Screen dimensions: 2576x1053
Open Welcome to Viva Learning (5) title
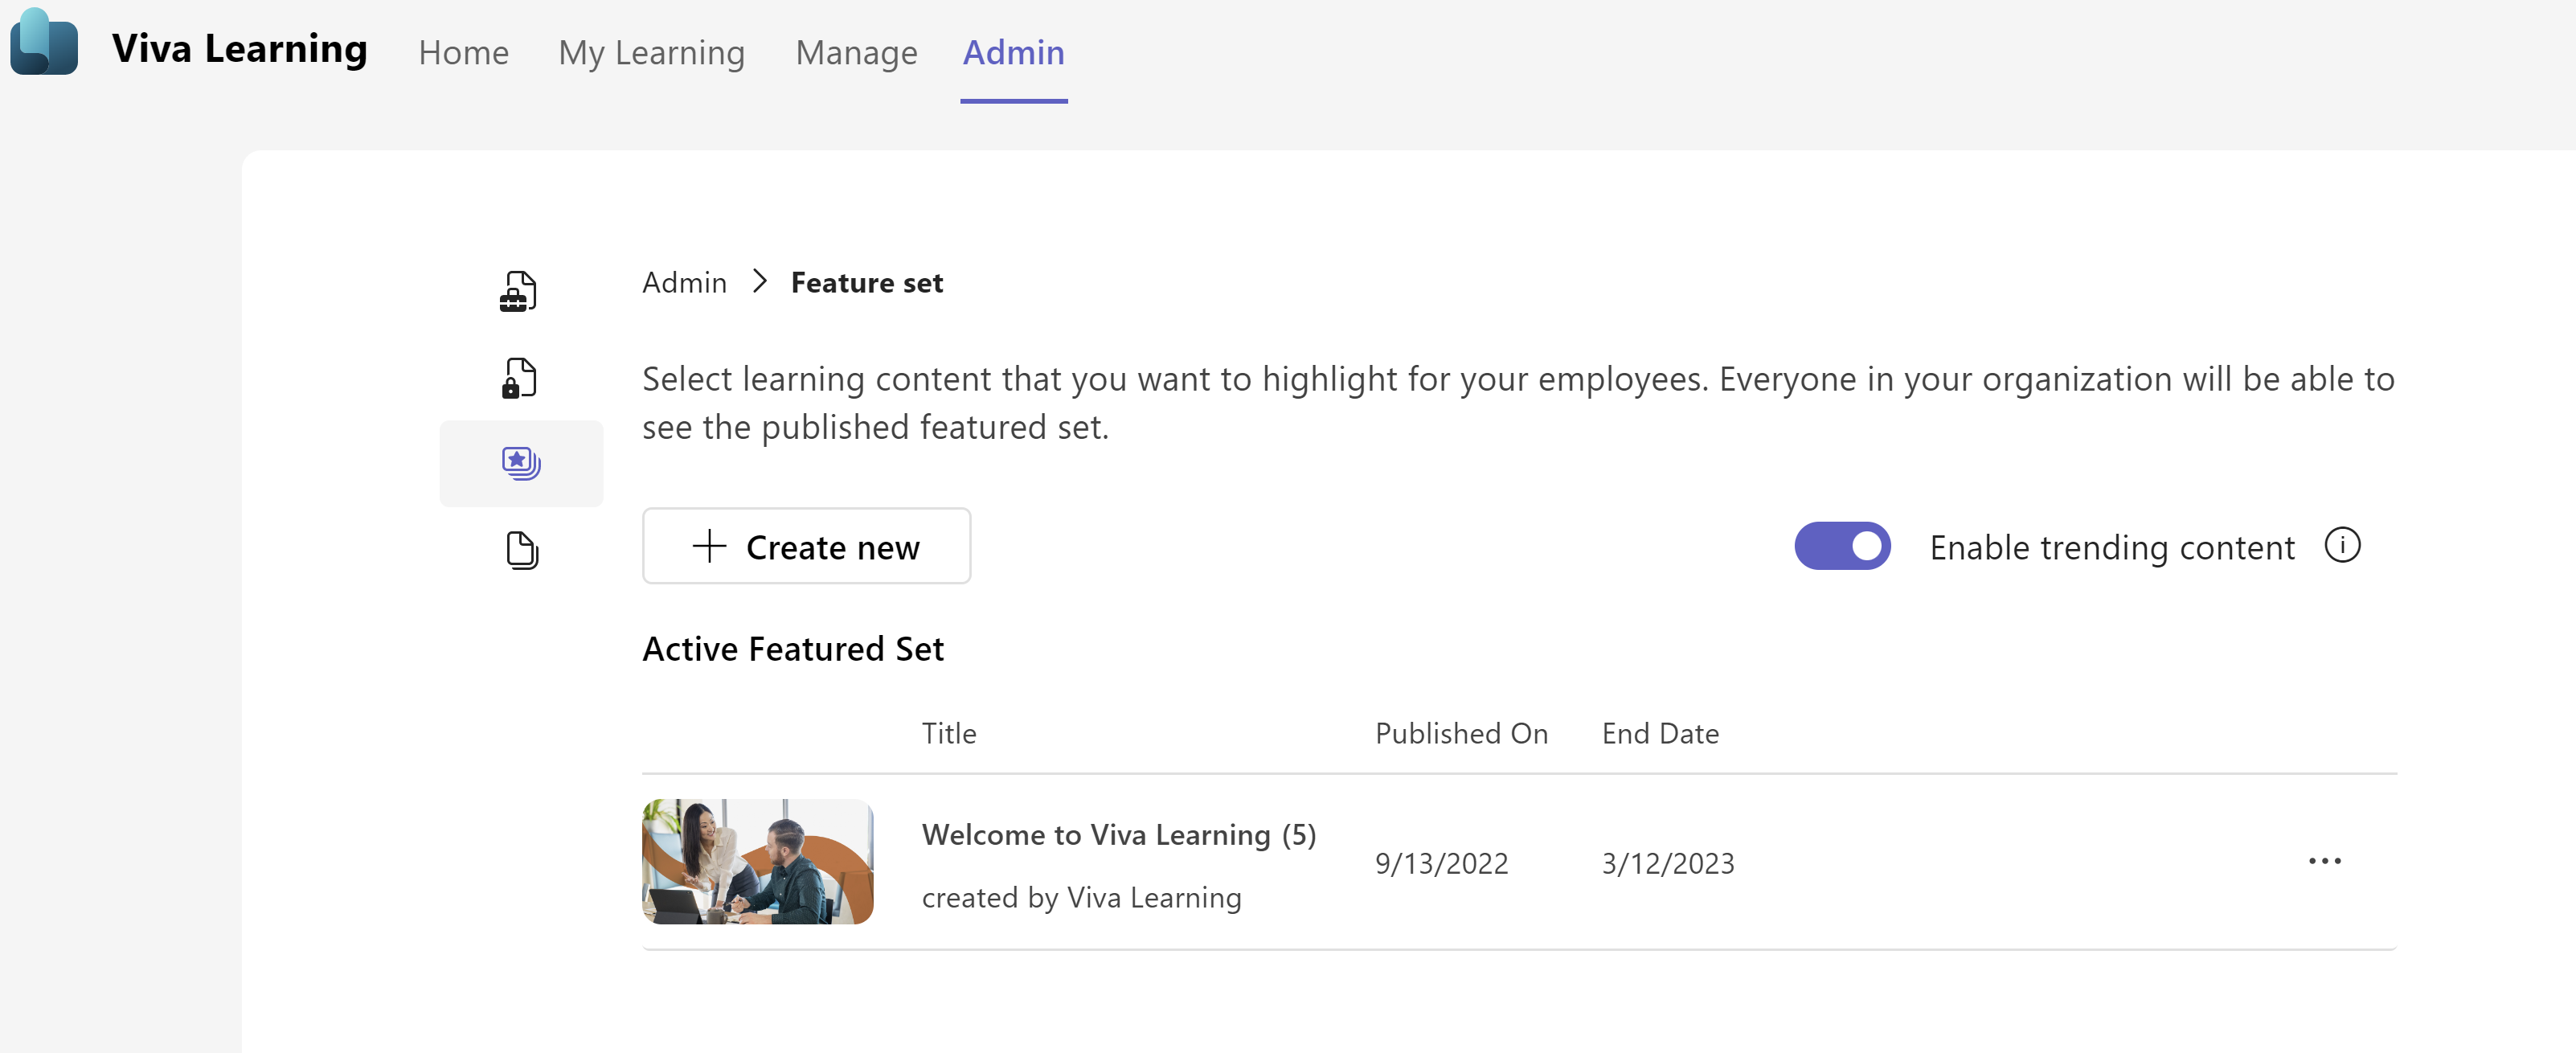[x=1118, y=834]
